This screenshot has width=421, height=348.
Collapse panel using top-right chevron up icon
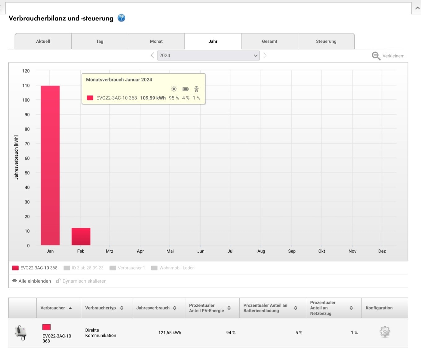coord(417,8)
